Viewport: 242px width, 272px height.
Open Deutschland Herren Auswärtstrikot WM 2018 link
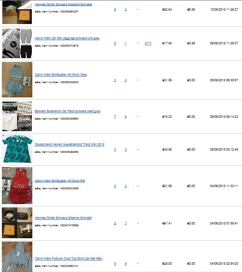[x=69, y=144]
